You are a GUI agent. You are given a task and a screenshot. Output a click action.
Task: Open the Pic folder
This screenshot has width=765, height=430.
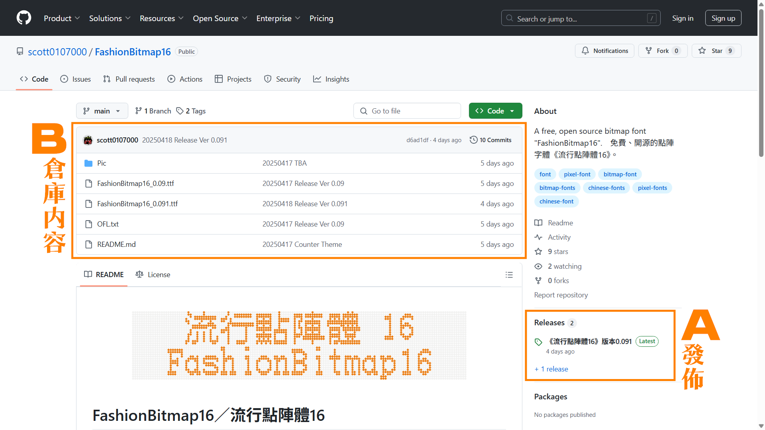pyautogui.click(x=102, y=163)
